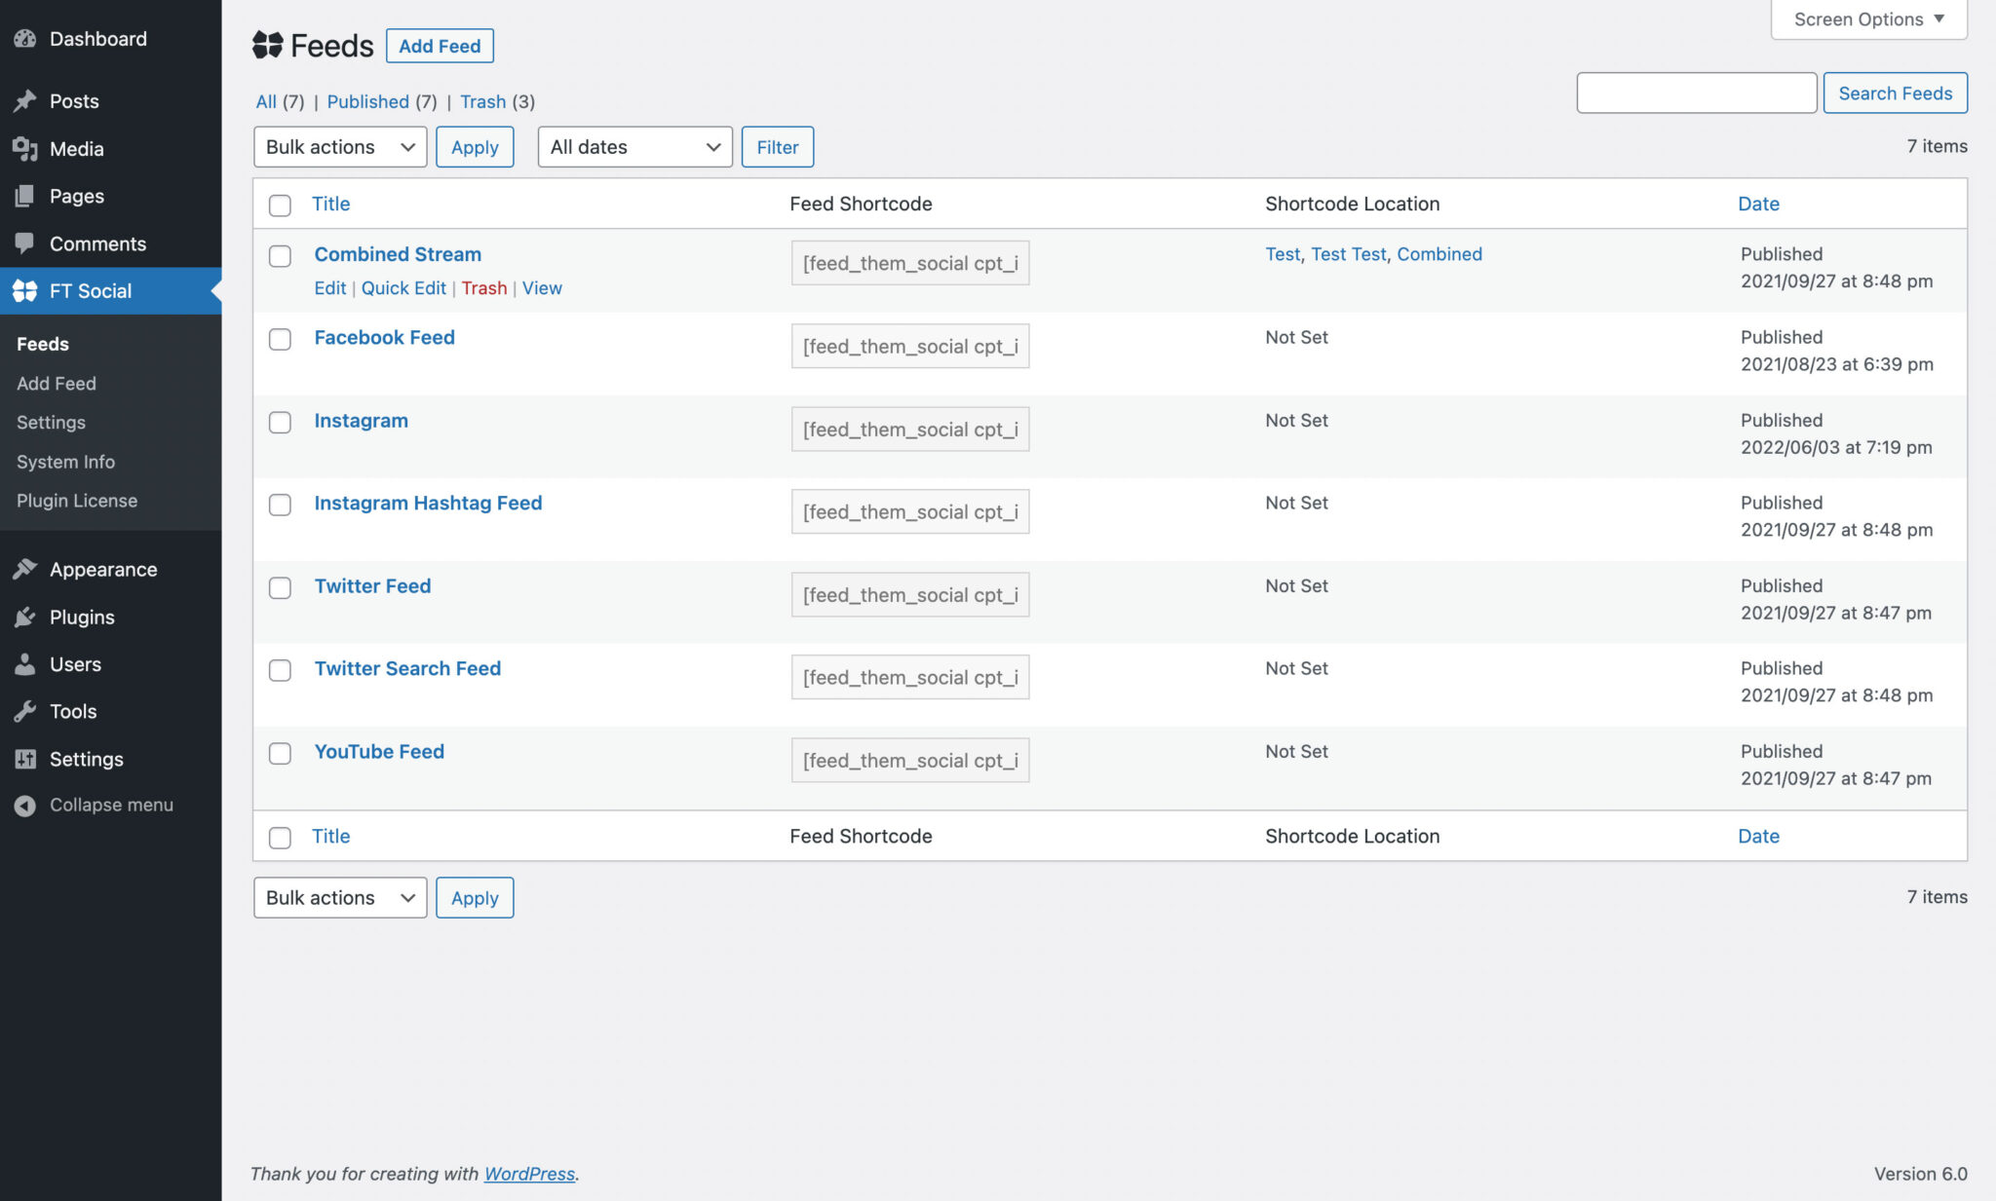Click the Users person icon
Viewport: 1996px width, 1201px height.
point(25,664)
